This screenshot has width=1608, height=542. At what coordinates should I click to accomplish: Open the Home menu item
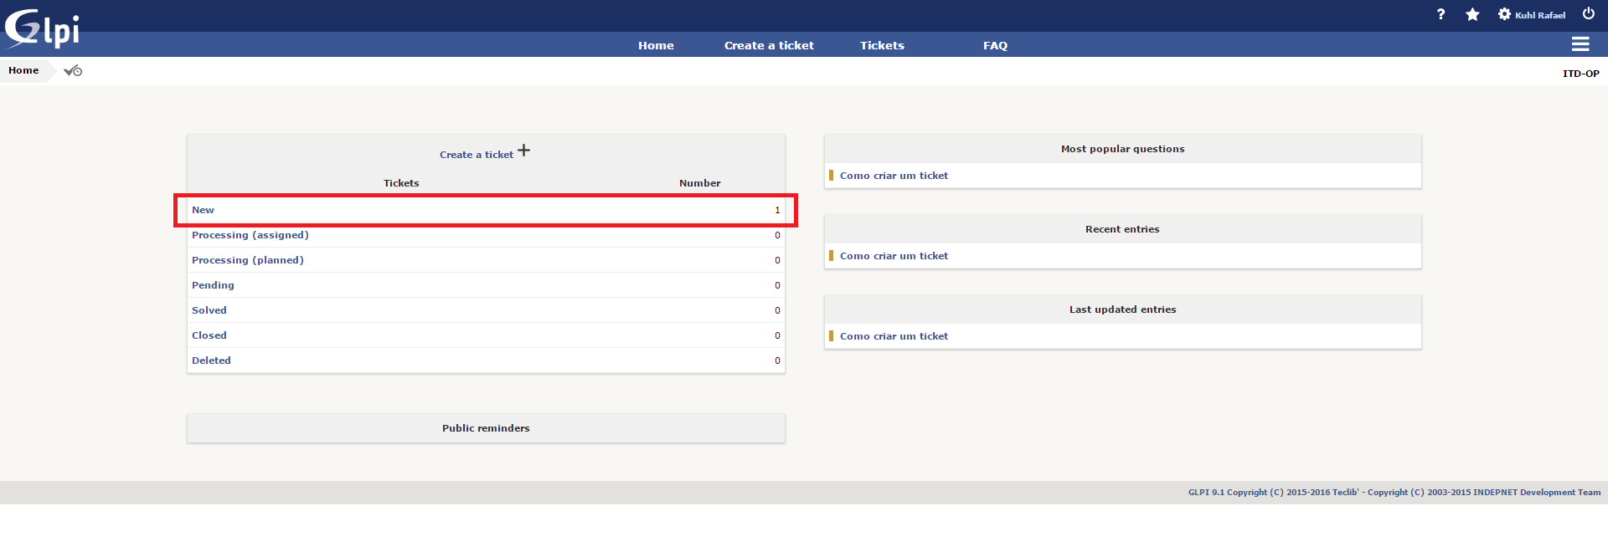coord(656,45)
